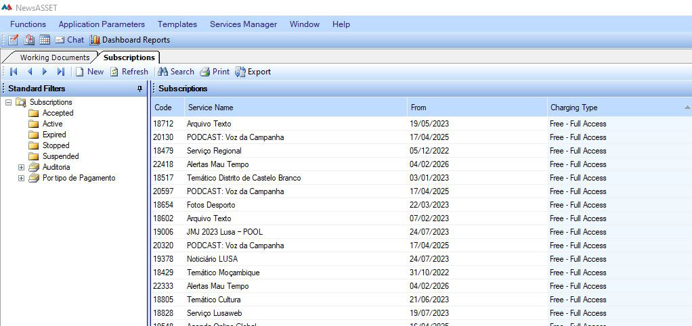The width and height of the screenshot is (692, 326).
Task: Pin the Standard Filters panel
Action: 140,89
